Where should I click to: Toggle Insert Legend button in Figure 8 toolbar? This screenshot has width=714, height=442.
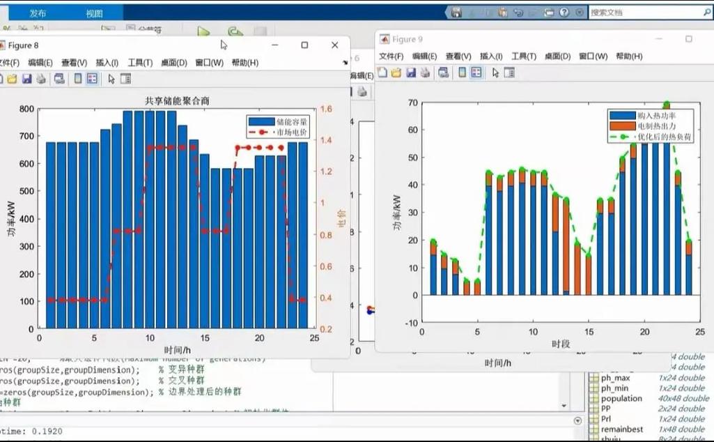[92, 79]
